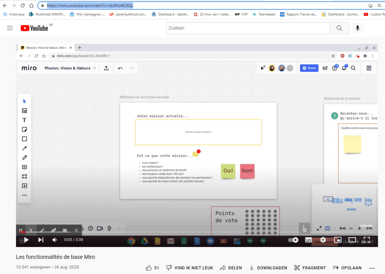Open the YouTube hamburger guide menu

point(10,28)
